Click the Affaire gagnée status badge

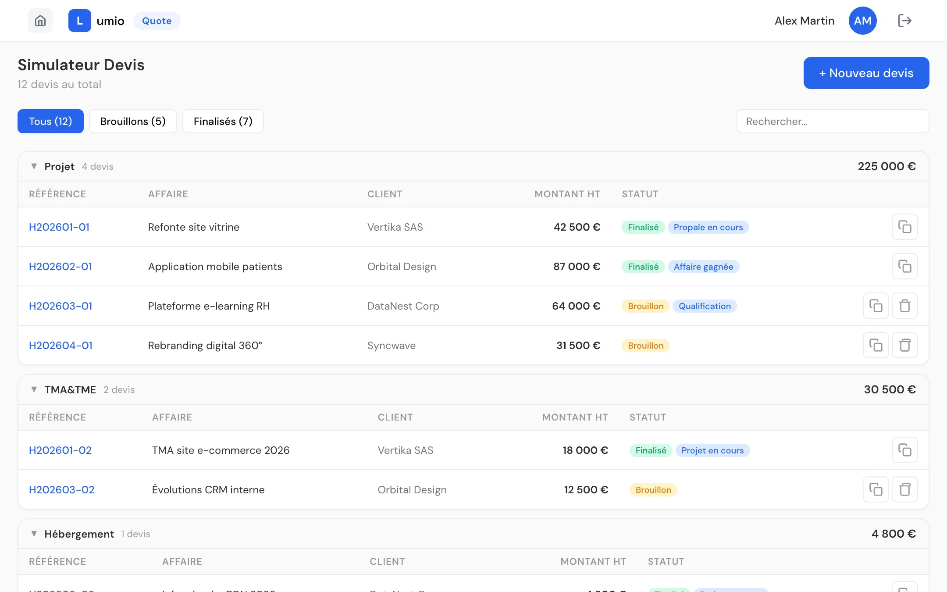click(x=703, y=267)
